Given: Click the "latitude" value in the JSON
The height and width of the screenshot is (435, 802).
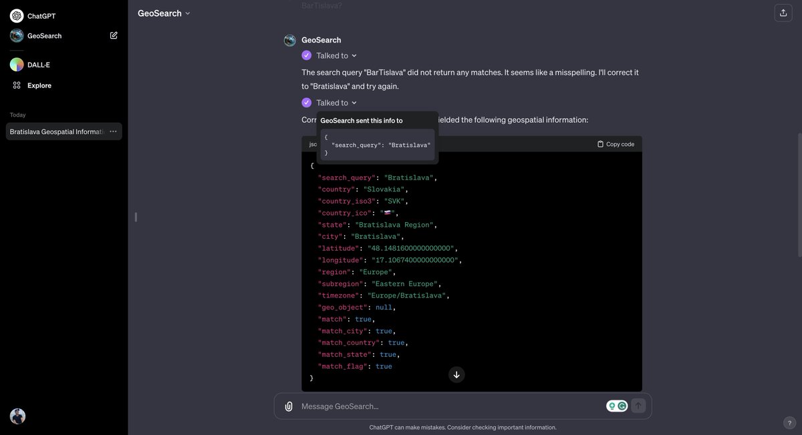Looking at the screenshot, I should click(411, 248).
